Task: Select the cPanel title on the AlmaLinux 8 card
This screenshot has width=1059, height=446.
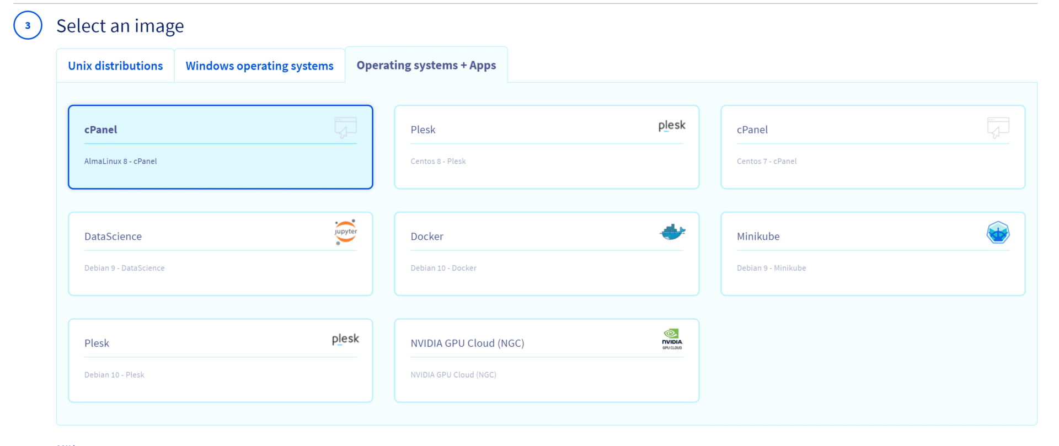Action: pyautogui.click(x=100, y=130)
